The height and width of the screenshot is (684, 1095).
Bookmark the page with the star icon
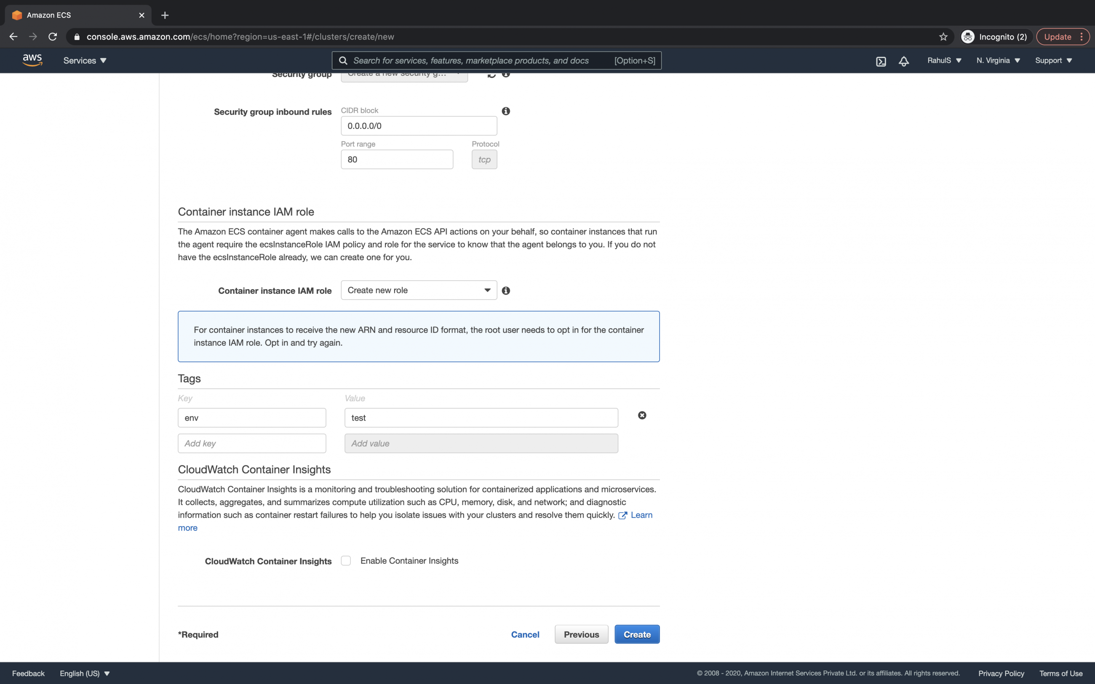pyautogui.click(x=943, y=37)
